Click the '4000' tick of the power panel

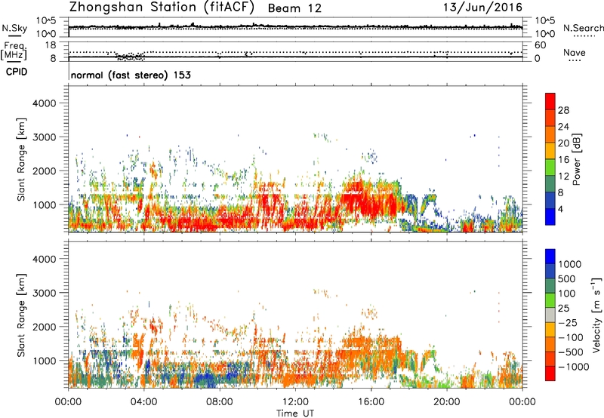tap(44, 103)
